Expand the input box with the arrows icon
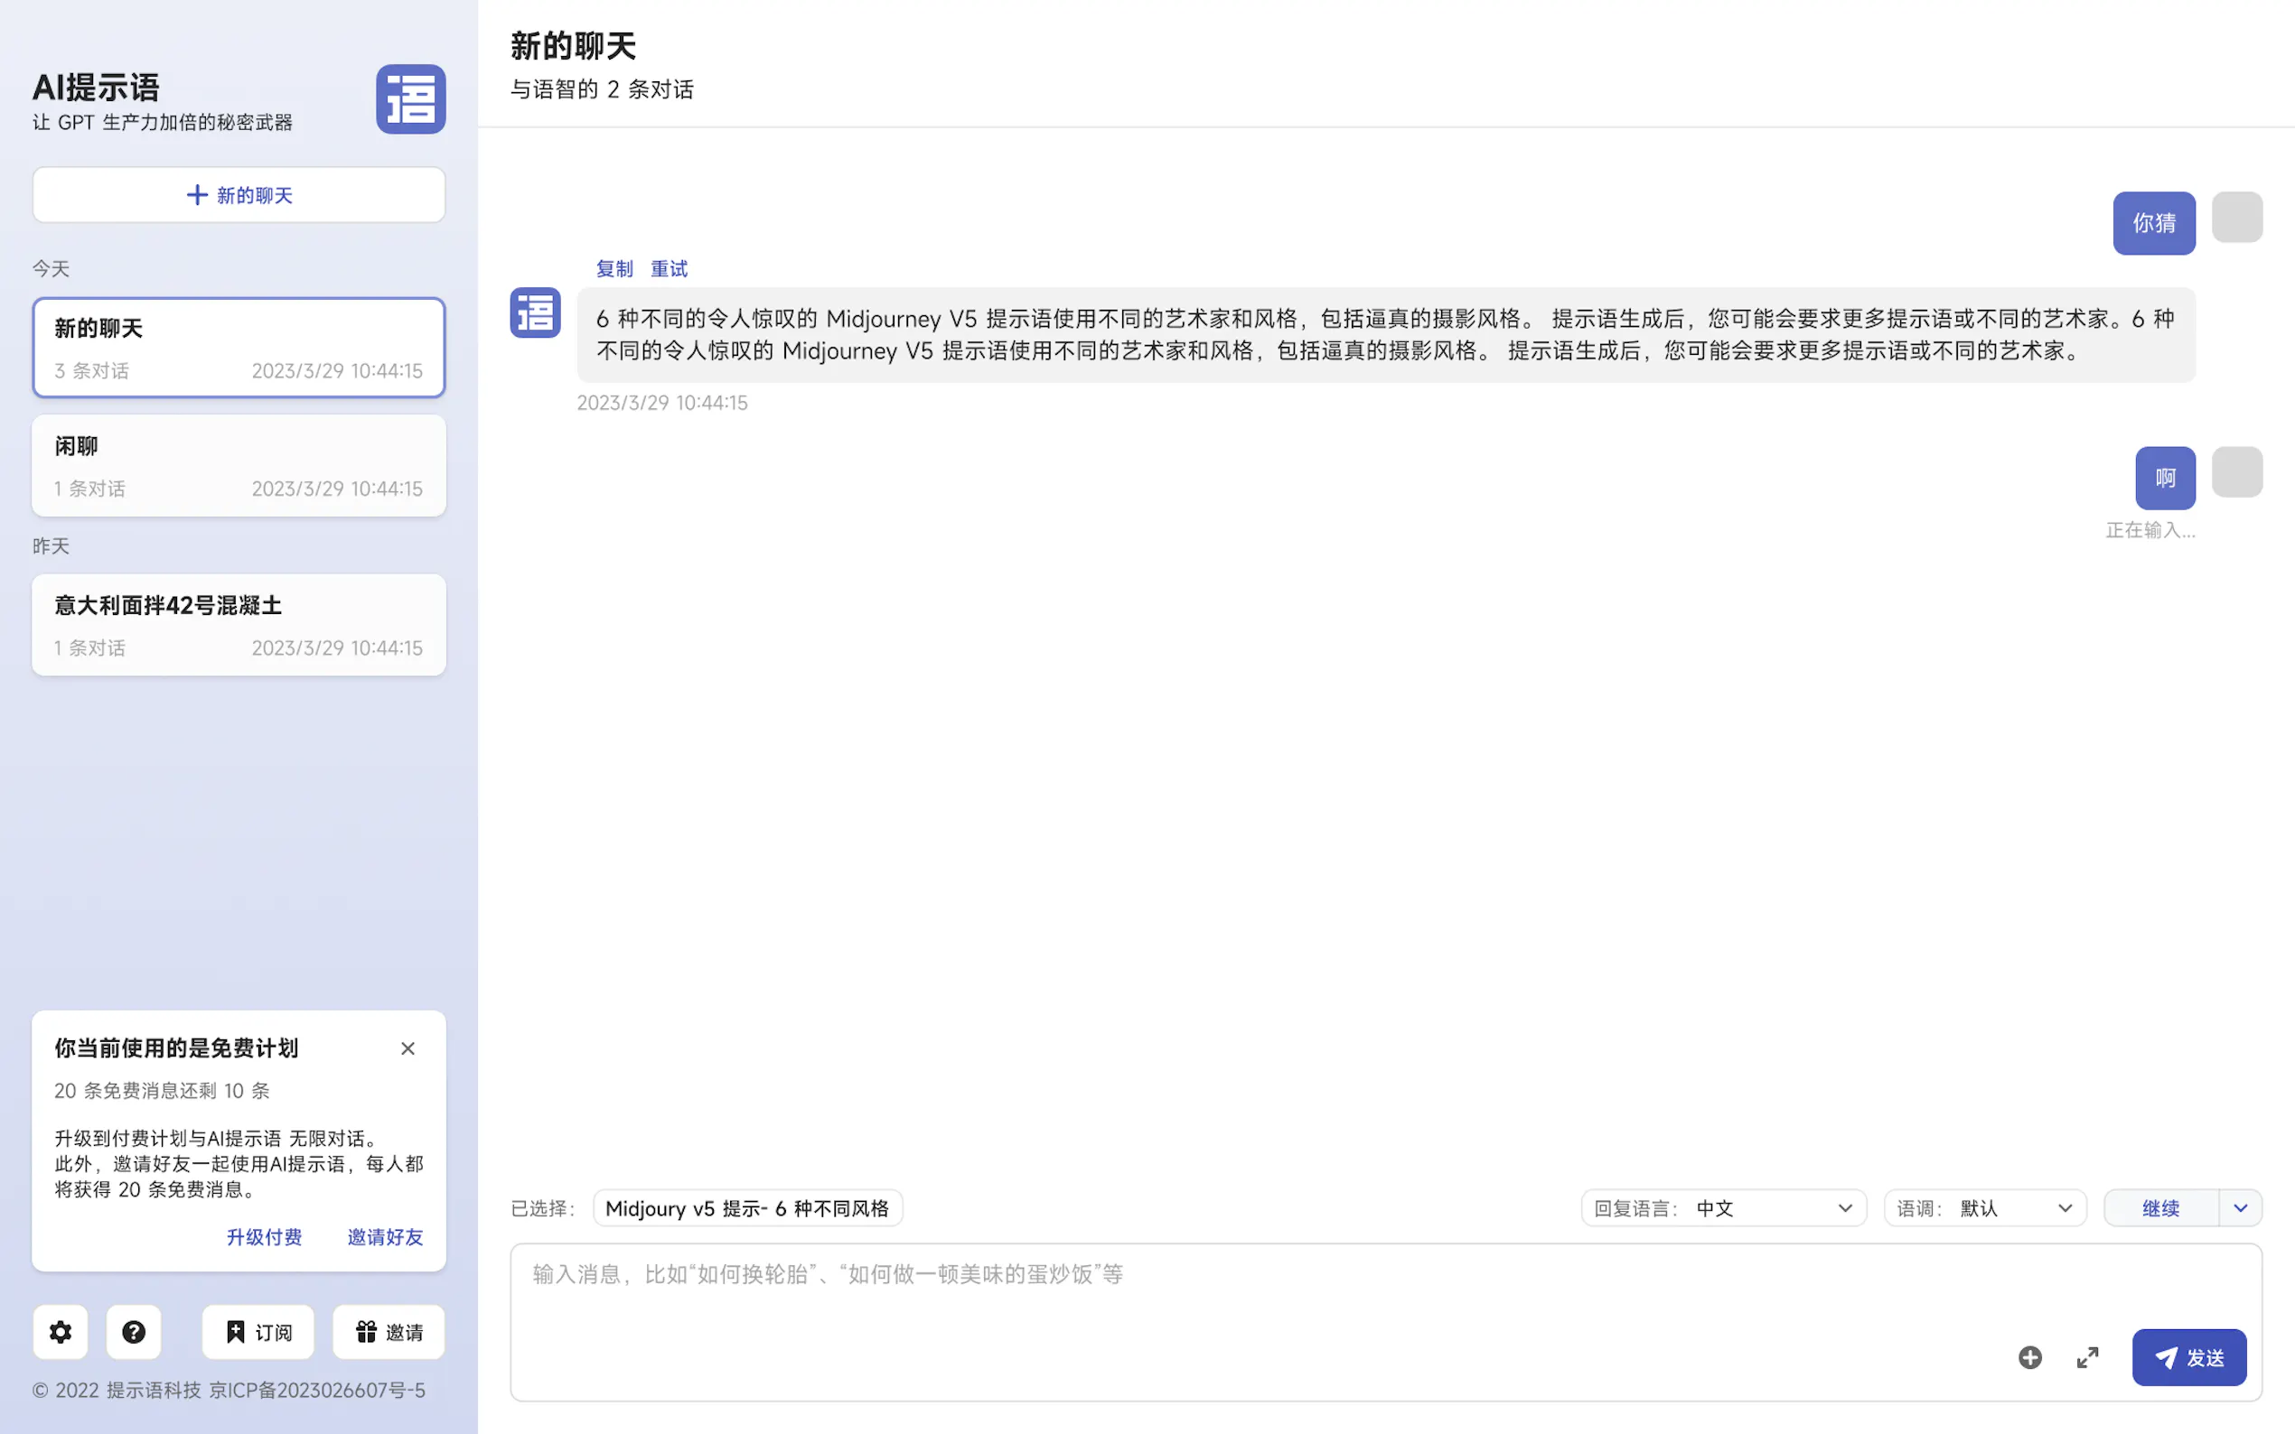This screenshot has height=1434, width=2295. (x=2087, y=1357)
